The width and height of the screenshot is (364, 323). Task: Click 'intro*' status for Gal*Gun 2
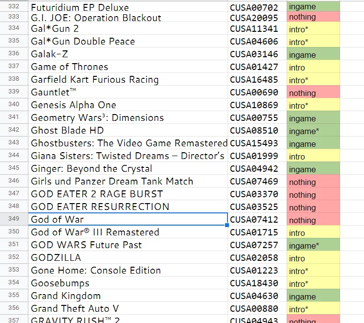coord(313,28)
